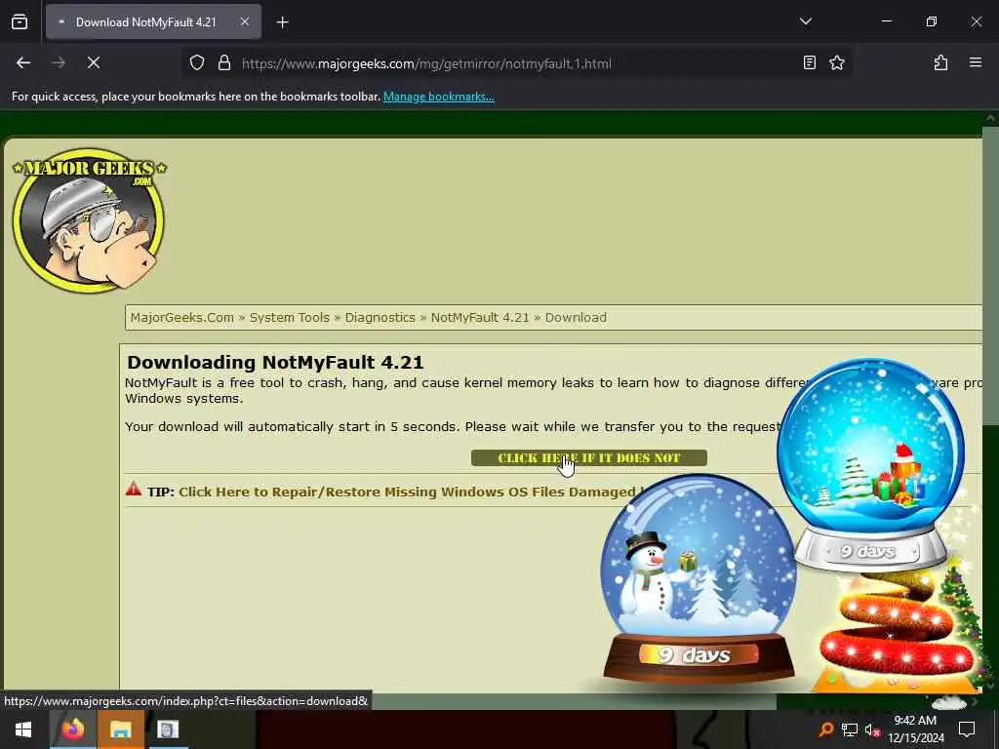Open the extensions puzzle menu
The height and width of the screenshot is (749, 999).
pos(940,63)
